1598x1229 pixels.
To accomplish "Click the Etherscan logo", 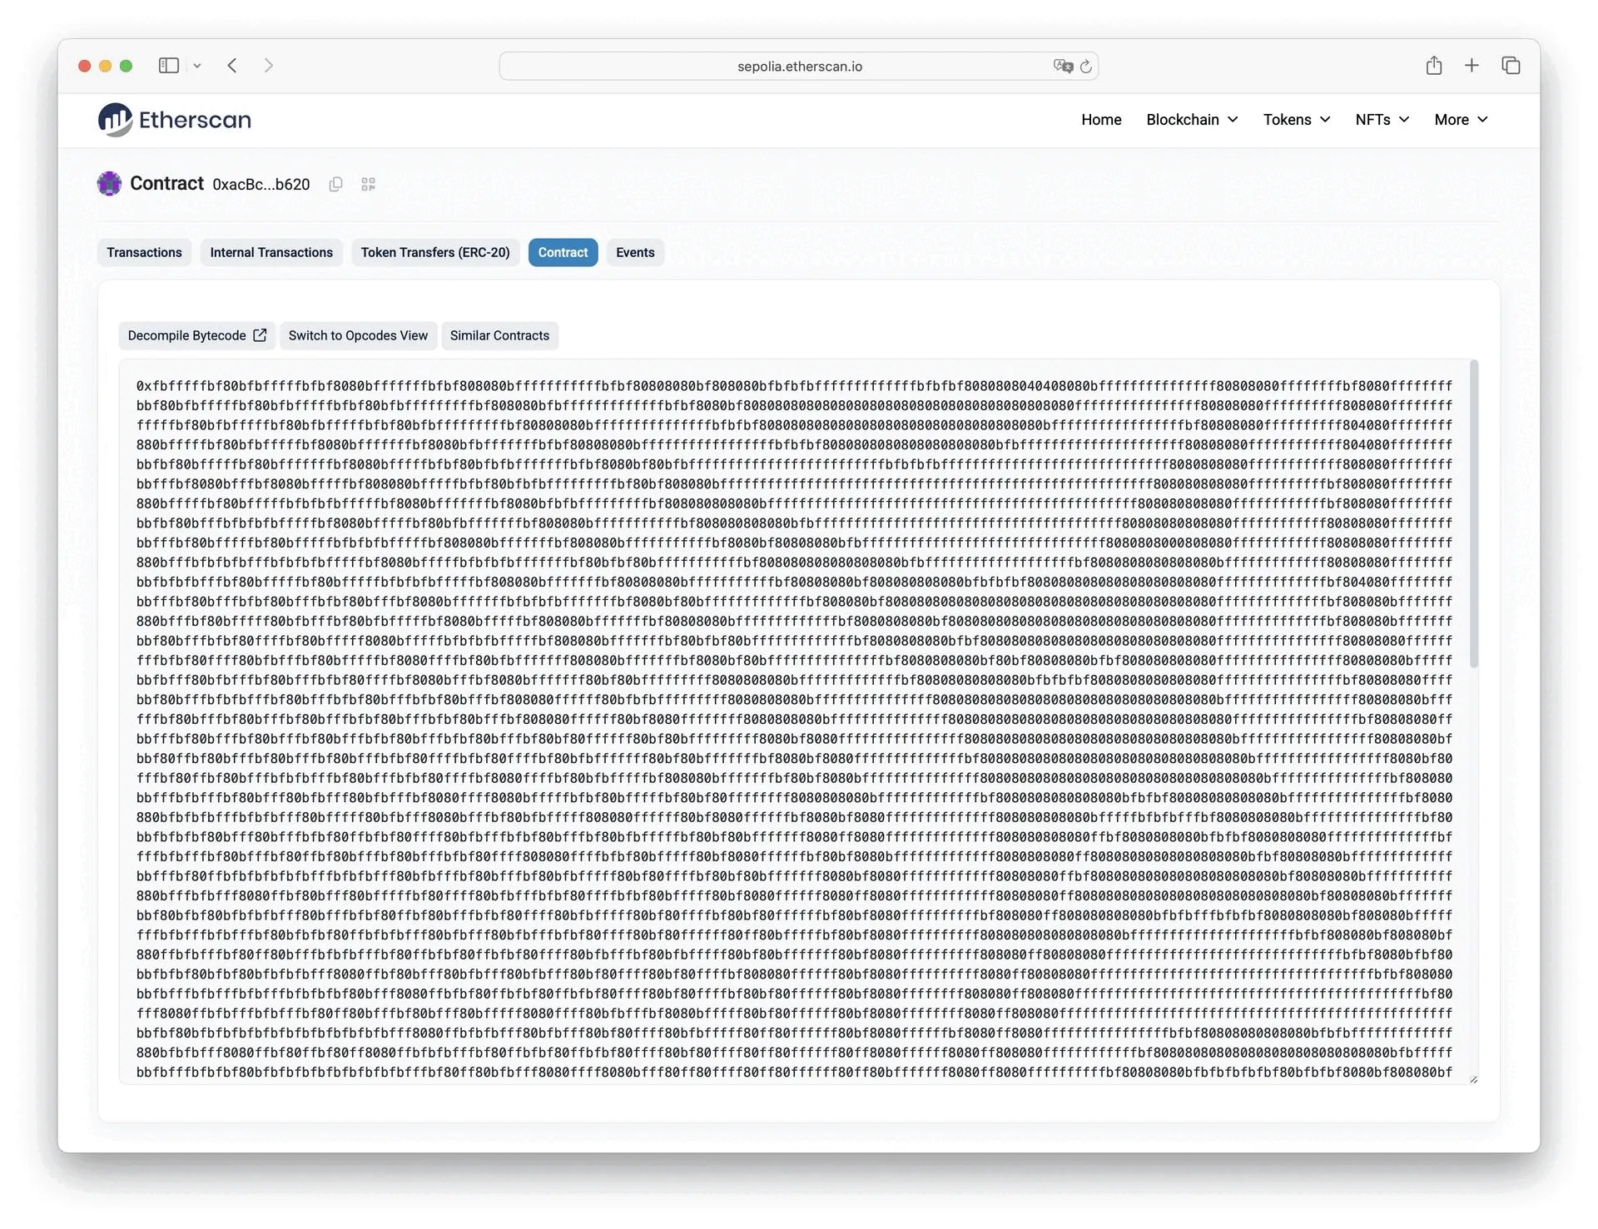I will click(175, 120).
